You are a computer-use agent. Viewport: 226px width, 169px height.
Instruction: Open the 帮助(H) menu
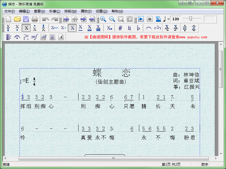tap(117, 11)
